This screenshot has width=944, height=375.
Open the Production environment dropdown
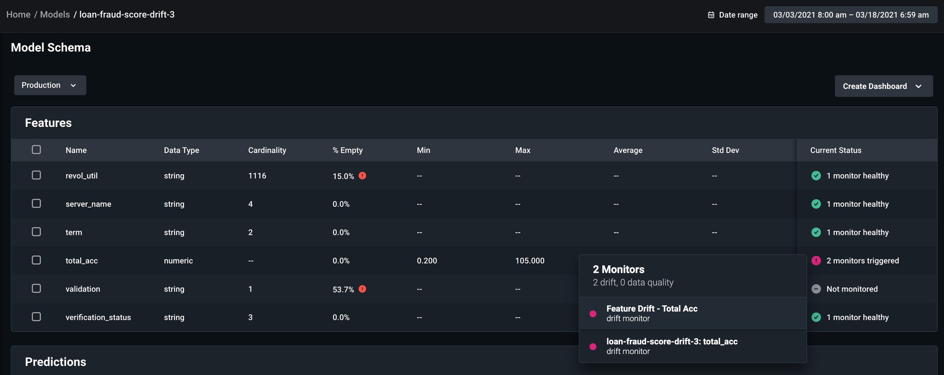[50, 85]
